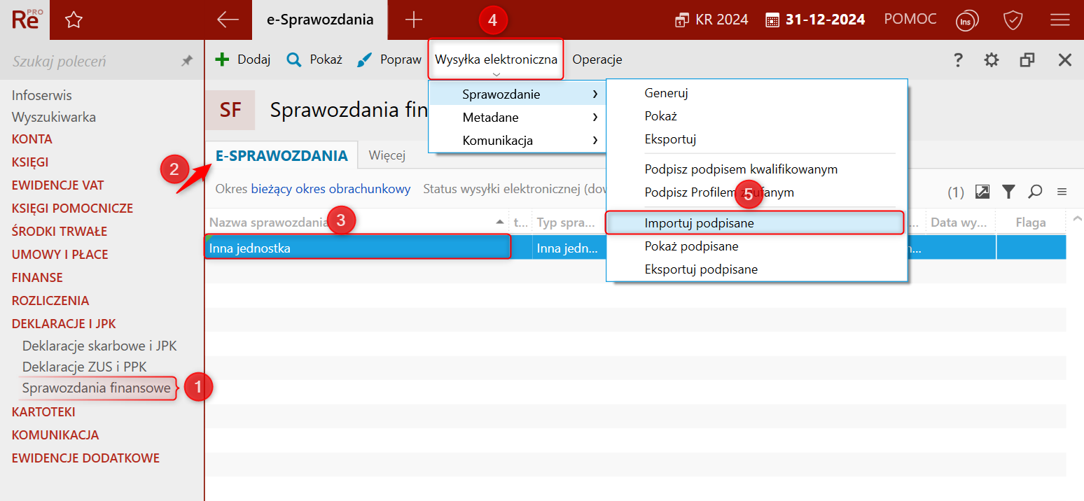
Task: Open Deklaracje ZUS i PPK
Action: pyautogui.click(x=84, y=367)
